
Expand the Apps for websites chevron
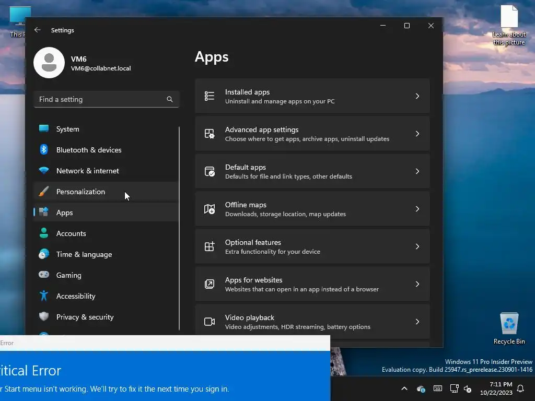(417, 284)
